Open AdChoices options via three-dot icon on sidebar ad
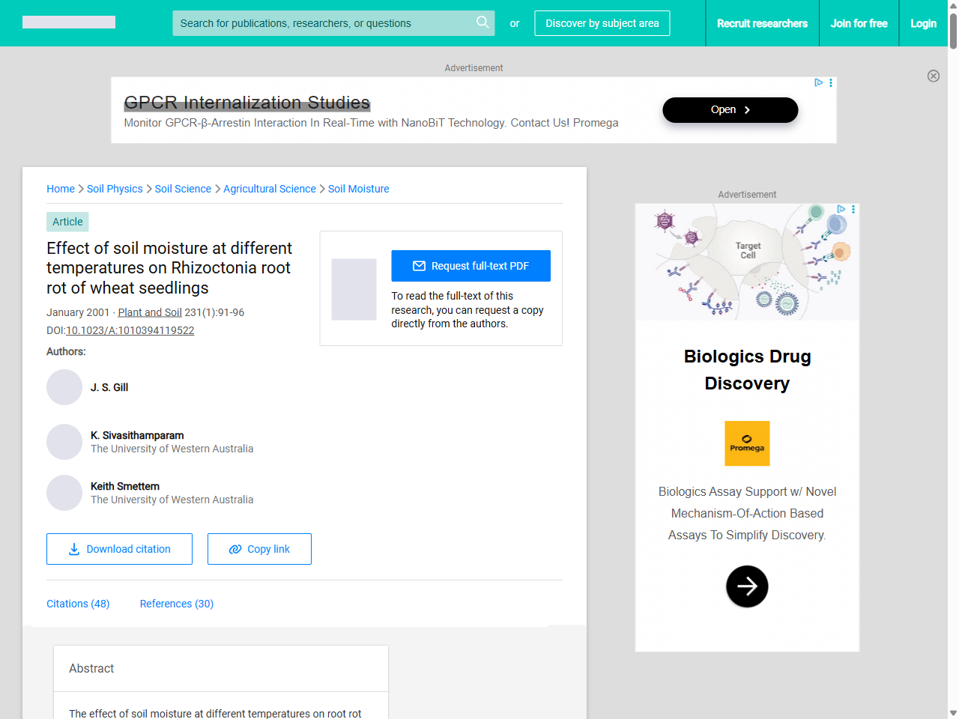The height and width of the screenshot is (719, 959). [x=853, y=210]
